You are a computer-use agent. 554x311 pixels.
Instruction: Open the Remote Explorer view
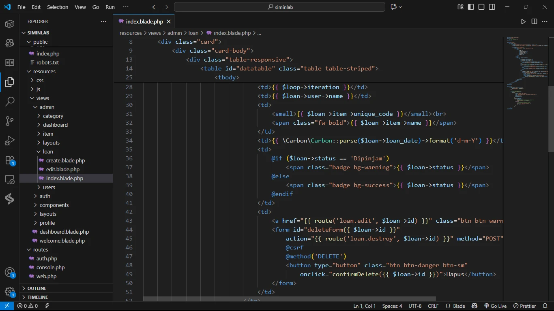pos(10,179)
